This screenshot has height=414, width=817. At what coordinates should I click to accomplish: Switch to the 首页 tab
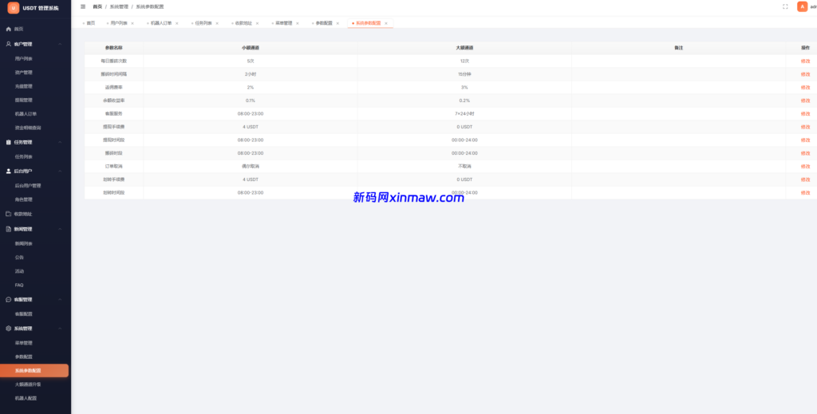[x=89, y=23]
